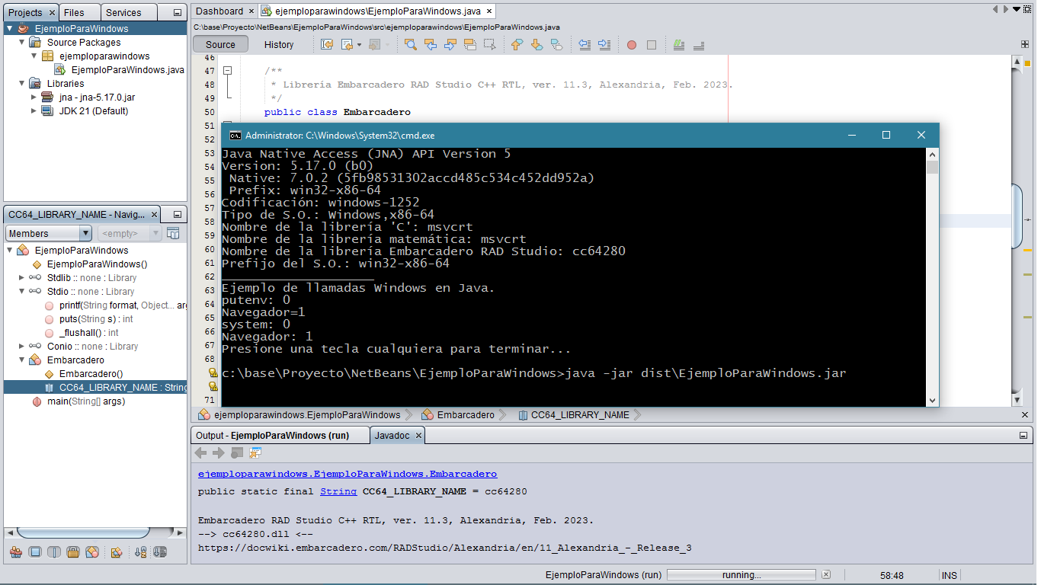Screen dimensions: 1041x585
Task: Click the running progress bar in status bar
Action: (x=742, y=575)
